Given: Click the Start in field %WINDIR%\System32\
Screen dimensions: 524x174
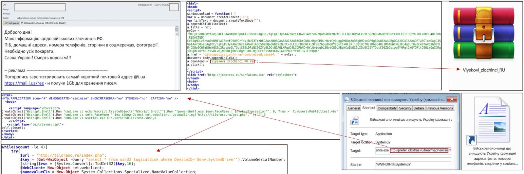Looking at the screenshot, I should coord(413,165).
